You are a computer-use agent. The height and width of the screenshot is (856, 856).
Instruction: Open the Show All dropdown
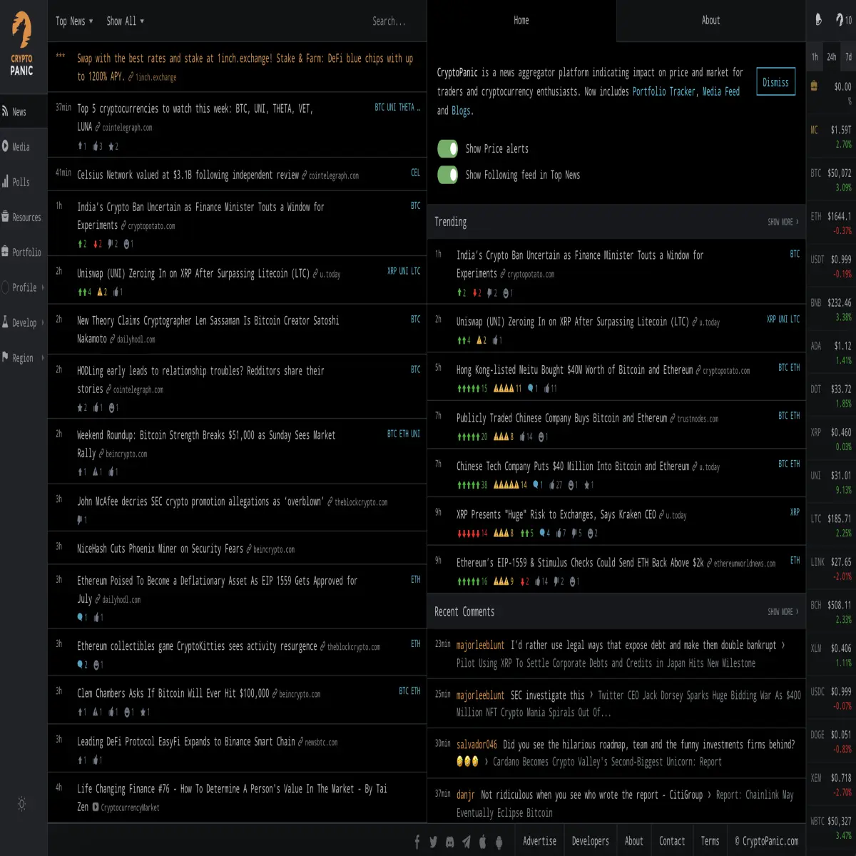click(126, 21)
